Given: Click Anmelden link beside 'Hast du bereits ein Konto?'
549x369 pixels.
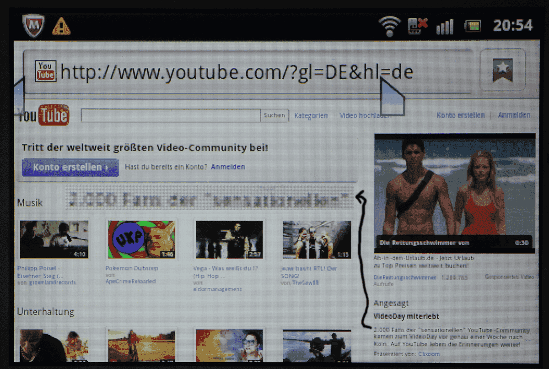Looking at the screenshot, I should 228,167.
